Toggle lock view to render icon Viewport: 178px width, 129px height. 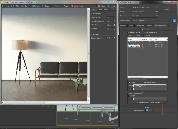[175, 21]
